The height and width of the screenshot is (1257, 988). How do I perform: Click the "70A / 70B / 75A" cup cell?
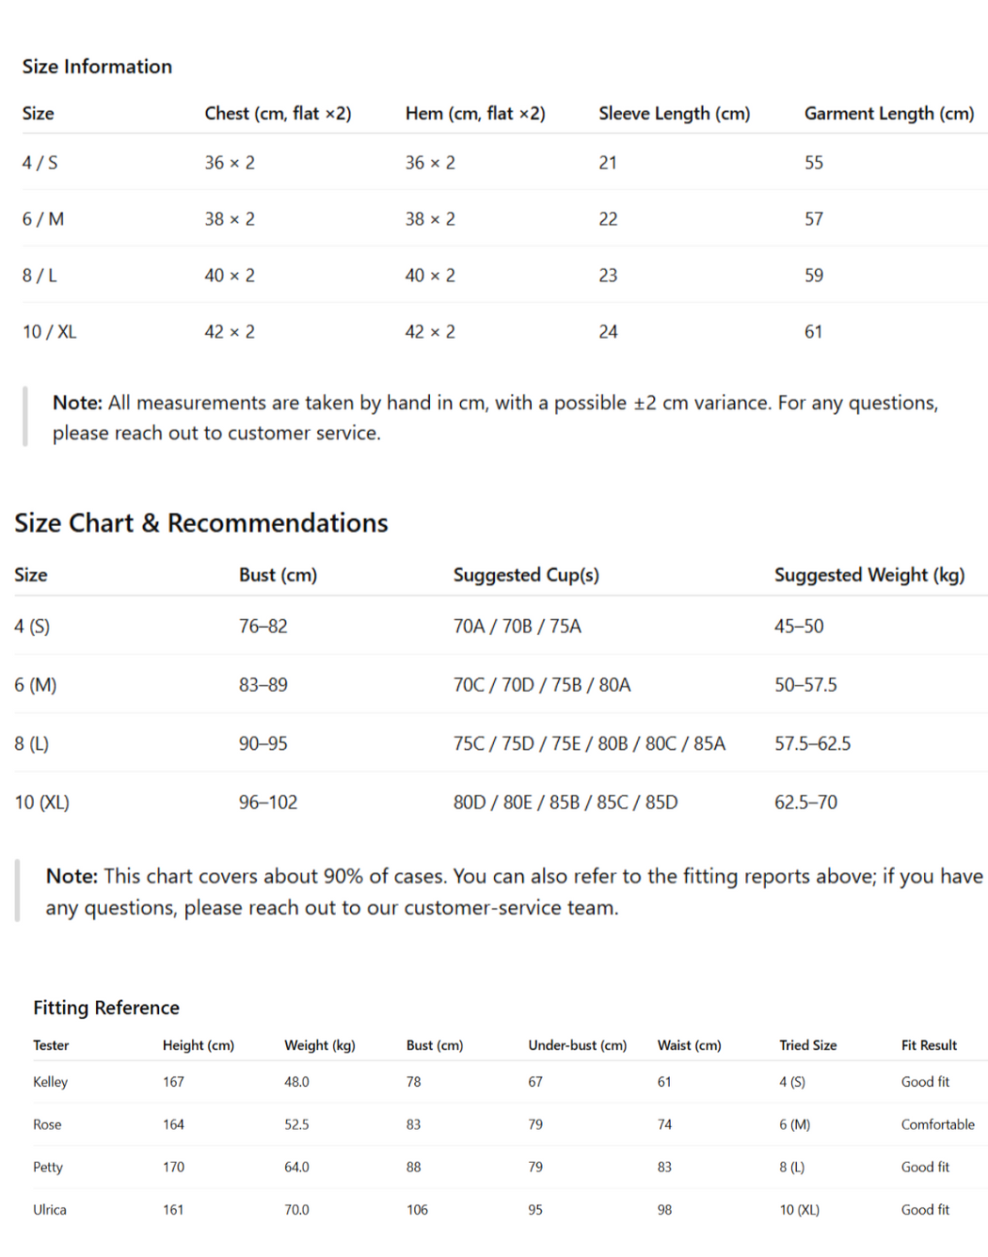(x=517, y=627)
